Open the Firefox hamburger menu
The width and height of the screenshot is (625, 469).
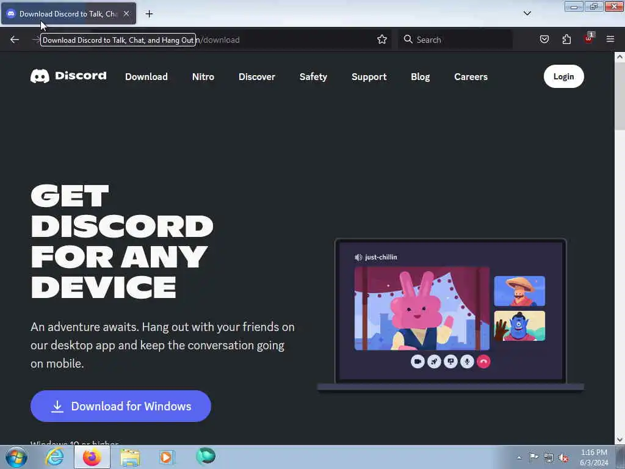(x=610, y=39)
